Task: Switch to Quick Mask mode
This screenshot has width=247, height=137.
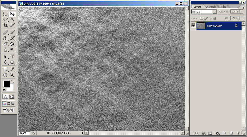Action: coord(12,97)
